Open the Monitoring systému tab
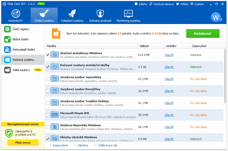Image resolution: width=228 pixels, height=151 pixels. pos(128,16)
